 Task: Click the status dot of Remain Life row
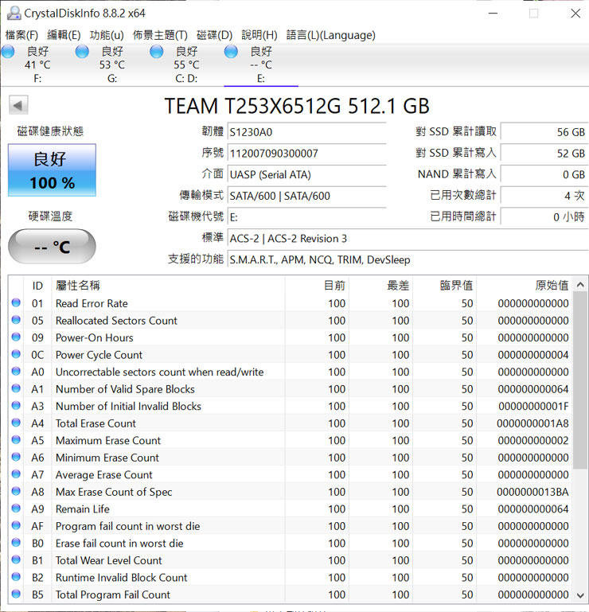(x=16, y=509)
